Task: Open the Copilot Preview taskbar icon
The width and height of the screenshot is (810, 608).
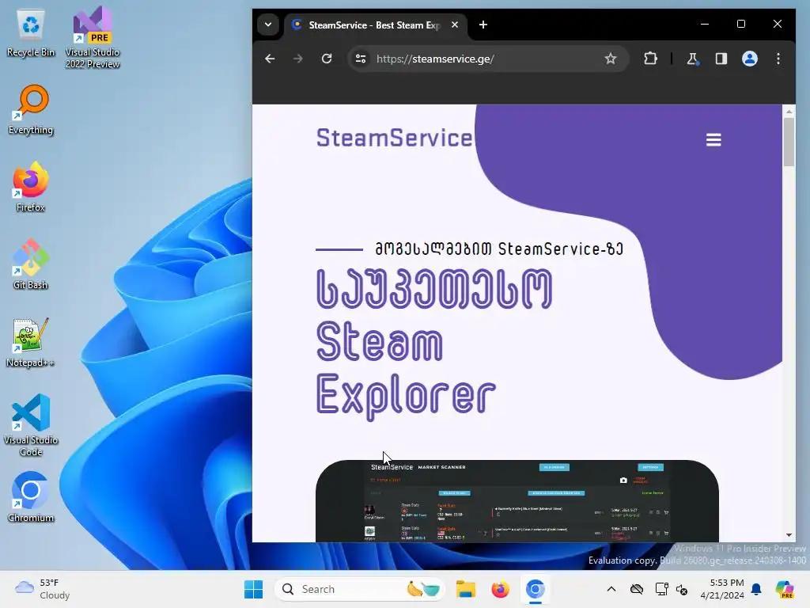Action: (x=784, y=589)
